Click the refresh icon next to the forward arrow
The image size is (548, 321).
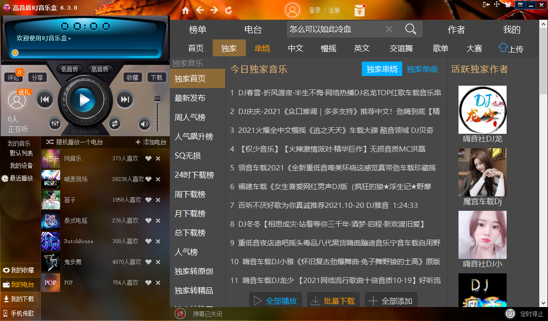tap(228, 9)
